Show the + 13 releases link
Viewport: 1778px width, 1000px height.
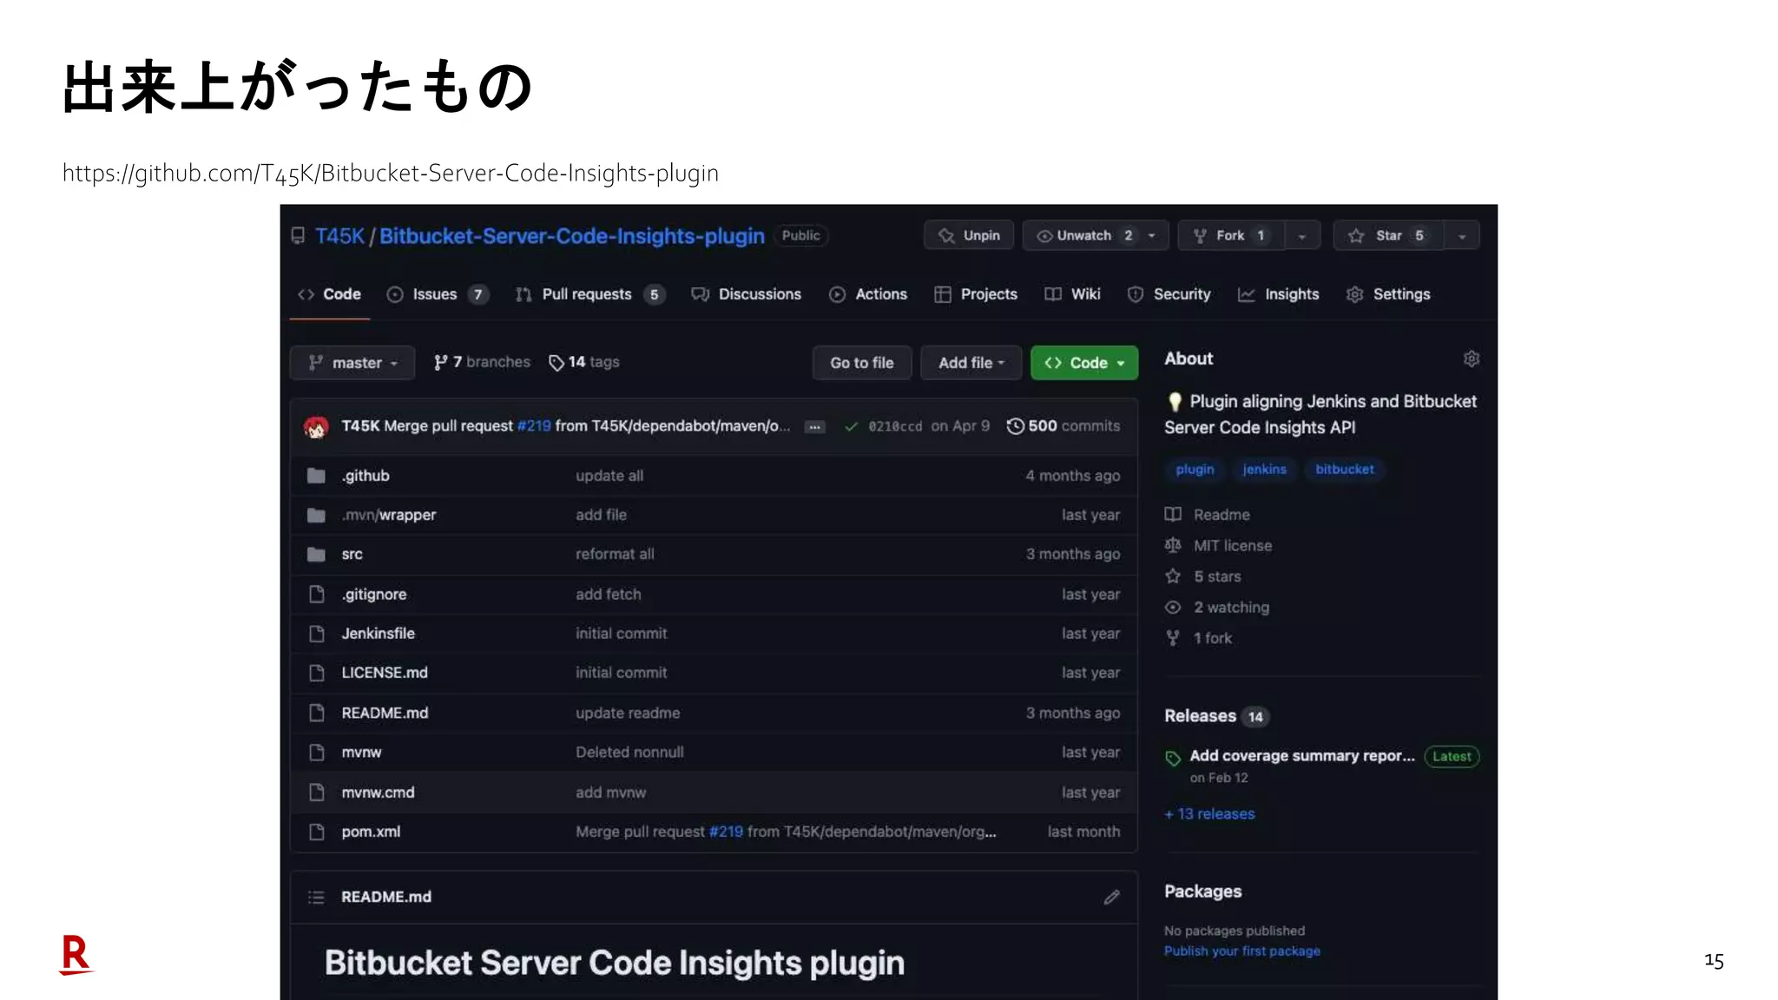pyautogui.click(x=1209, y=814)
